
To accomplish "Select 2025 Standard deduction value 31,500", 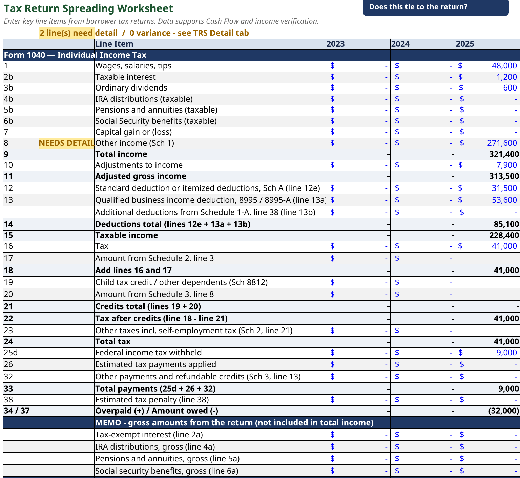I will click(x=487, y=188).
